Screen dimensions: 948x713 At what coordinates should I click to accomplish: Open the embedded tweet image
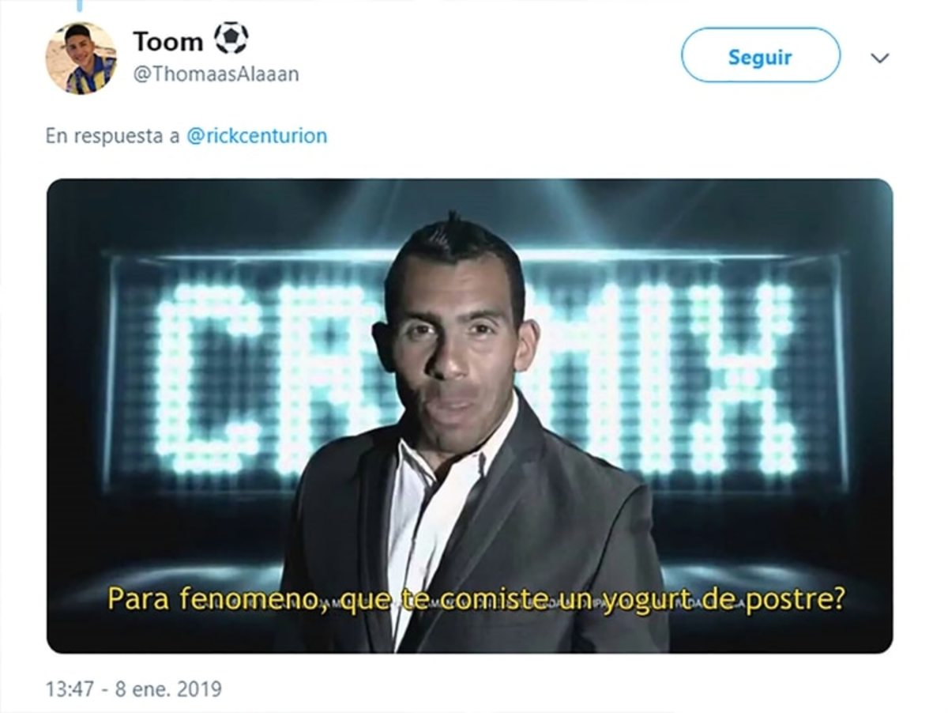tap(469, 416)
